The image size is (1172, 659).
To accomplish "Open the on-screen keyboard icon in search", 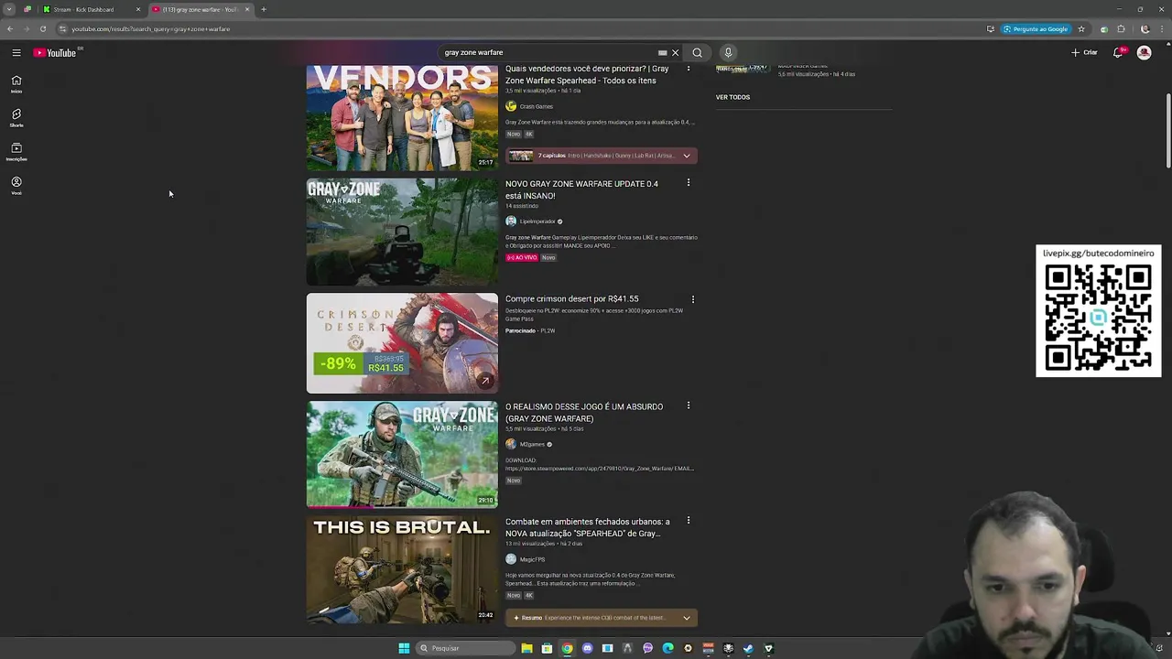I will coord(663,53).
